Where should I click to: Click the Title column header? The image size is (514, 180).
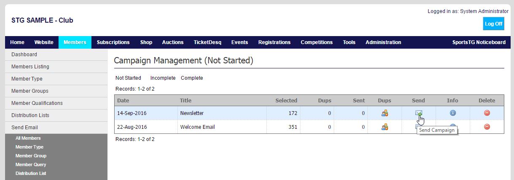pos(186,100)
